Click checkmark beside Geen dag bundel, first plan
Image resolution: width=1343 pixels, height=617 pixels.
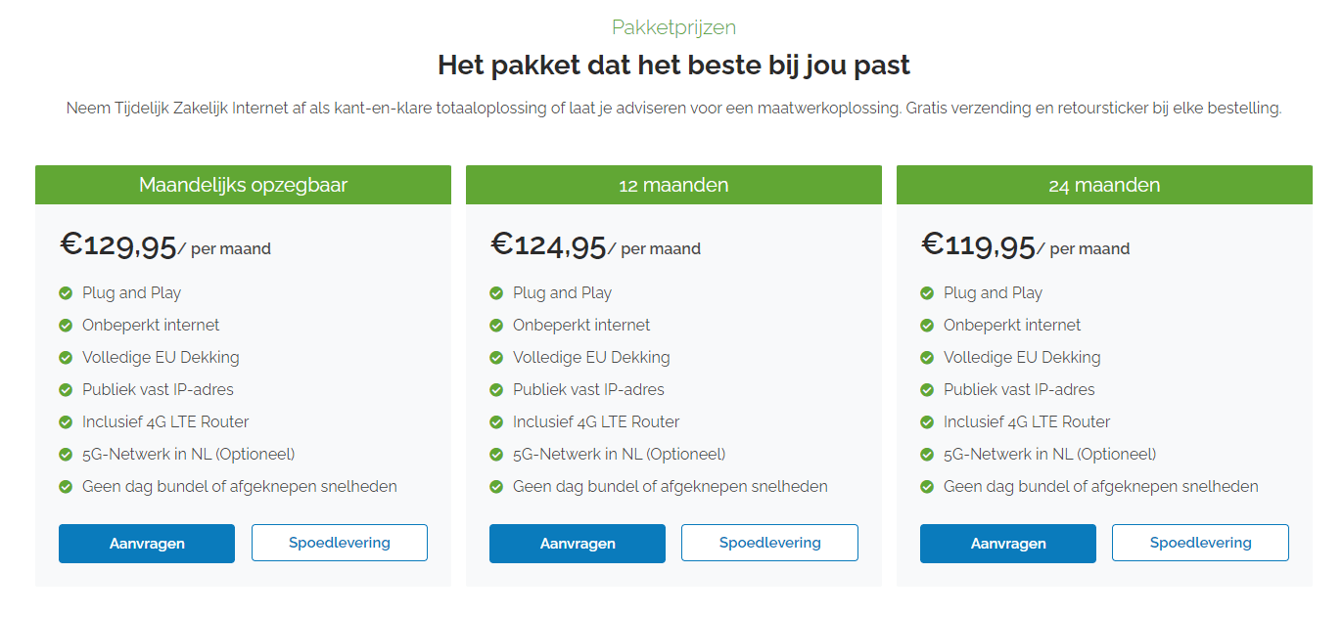[x=66, y=487]
